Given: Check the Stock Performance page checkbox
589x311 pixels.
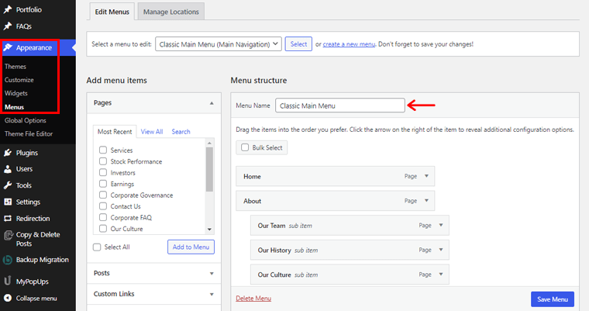Looking at the screenshot, I should (x=103, y=161).
